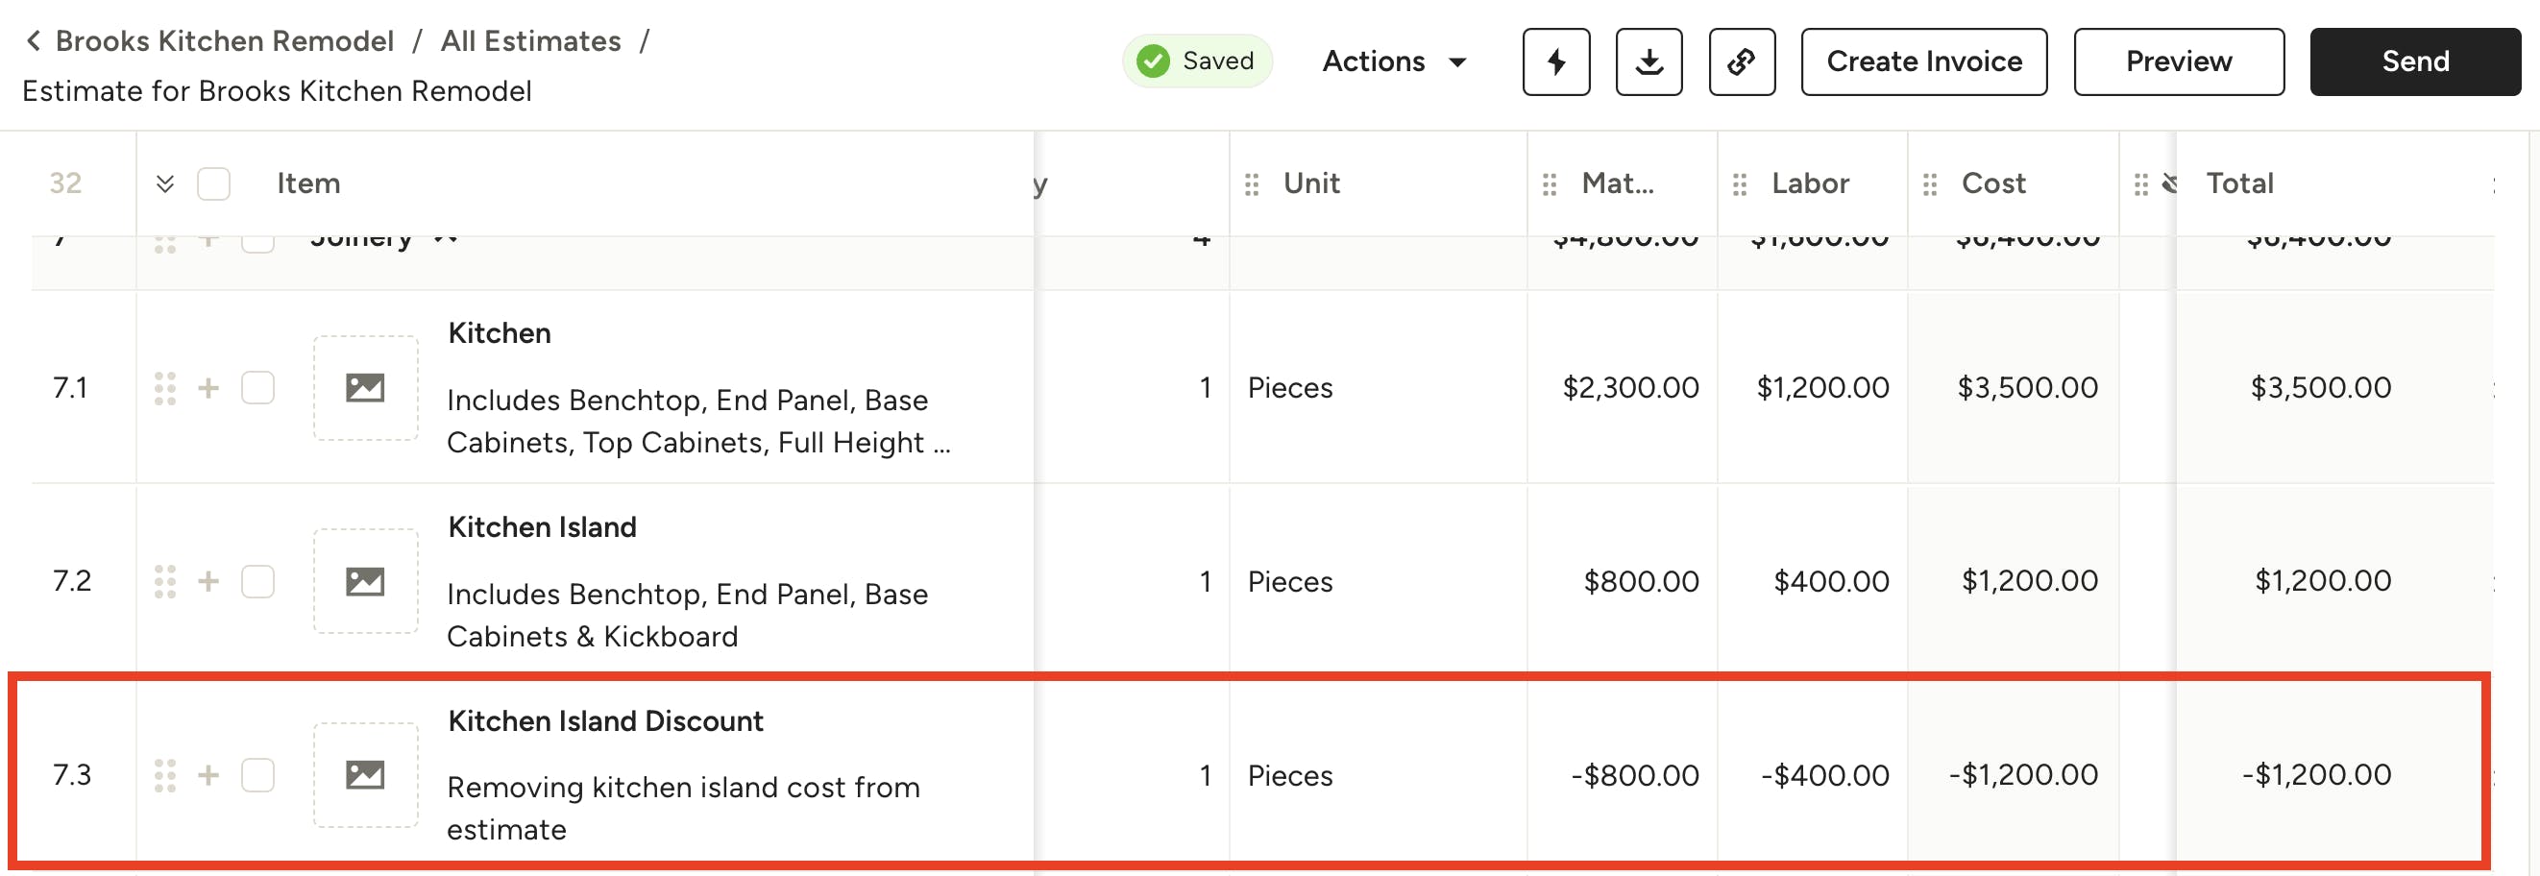Open the download/export icon
The height and width of the screenshot is (876, 2540).
(1648, 62)
